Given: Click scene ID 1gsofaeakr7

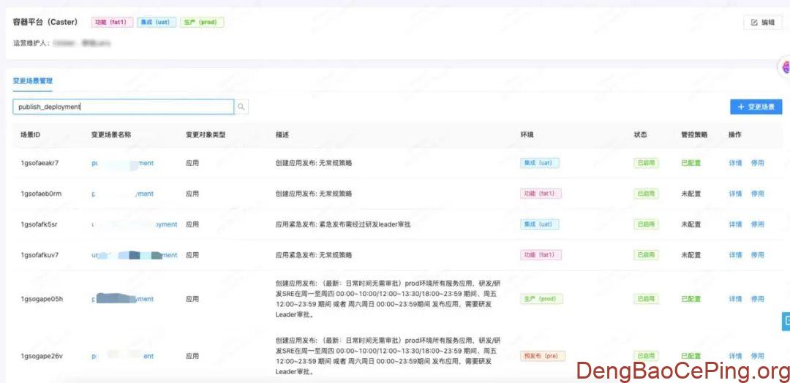Looking at the screenshot, I should click(39, 163).
